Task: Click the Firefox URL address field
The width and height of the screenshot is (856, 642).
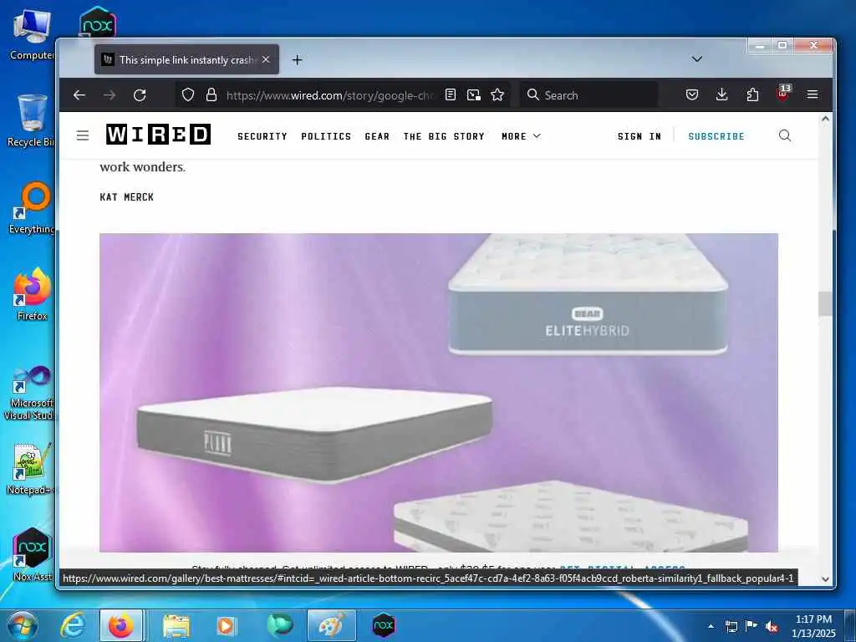Action: coord(329,95)
